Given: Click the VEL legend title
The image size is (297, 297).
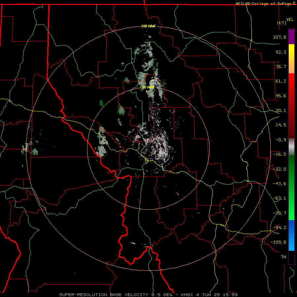Looking at the screenshot, I should (x=290, y=20).
